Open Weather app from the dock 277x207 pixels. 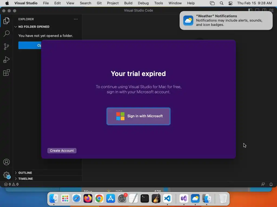tap(195, 198)
